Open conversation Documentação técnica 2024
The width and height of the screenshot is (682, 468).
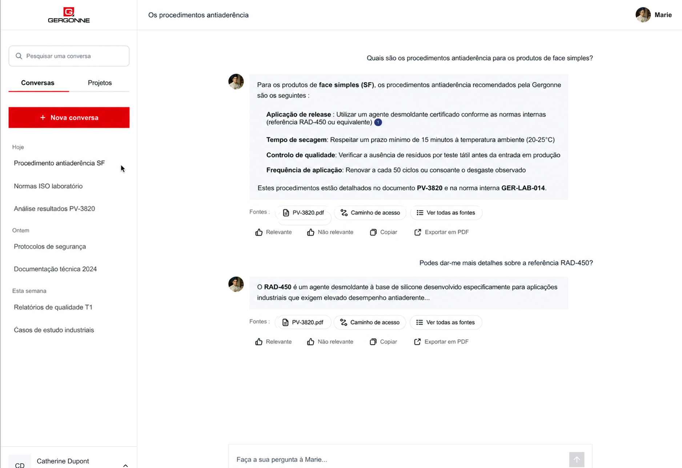point(55,269)
